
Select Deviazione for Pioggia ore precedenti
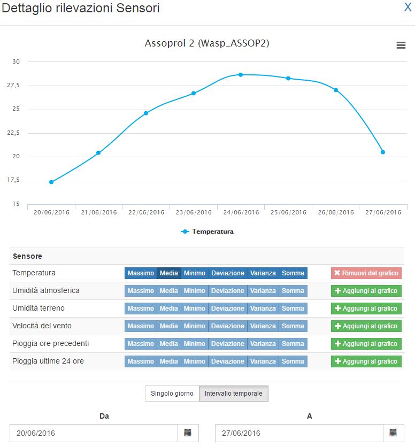(228, 344)
